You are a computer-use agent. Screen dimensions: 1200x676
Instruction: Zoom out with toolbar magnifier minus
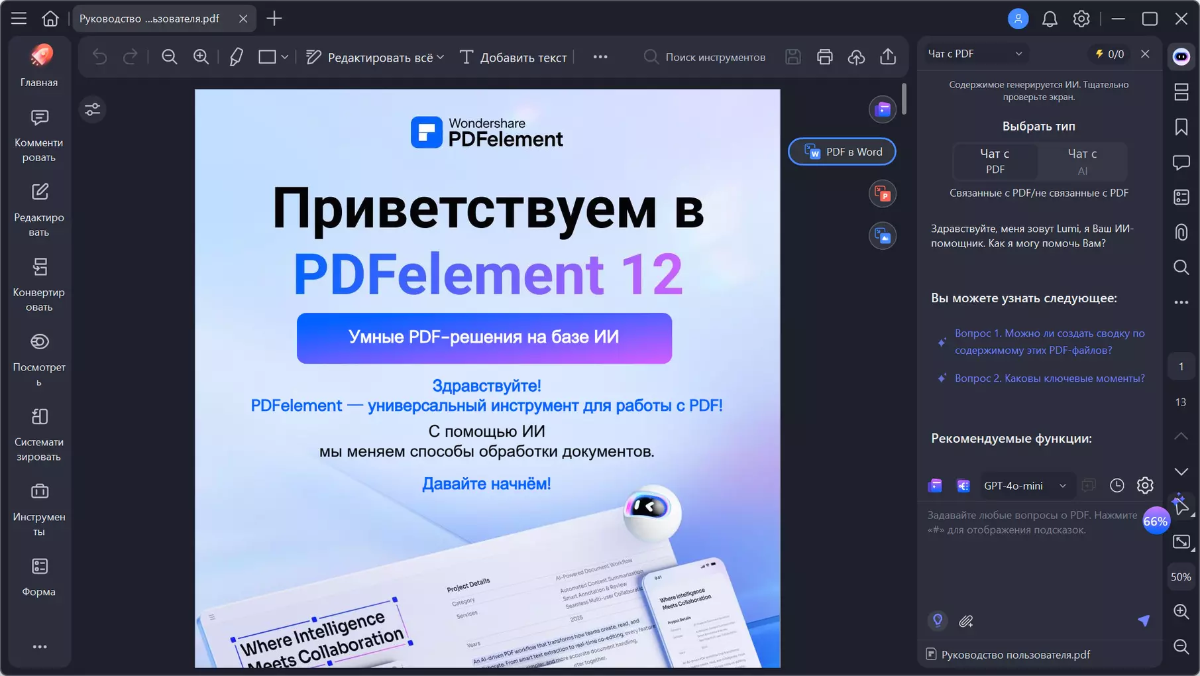click(x=170, y=57)
